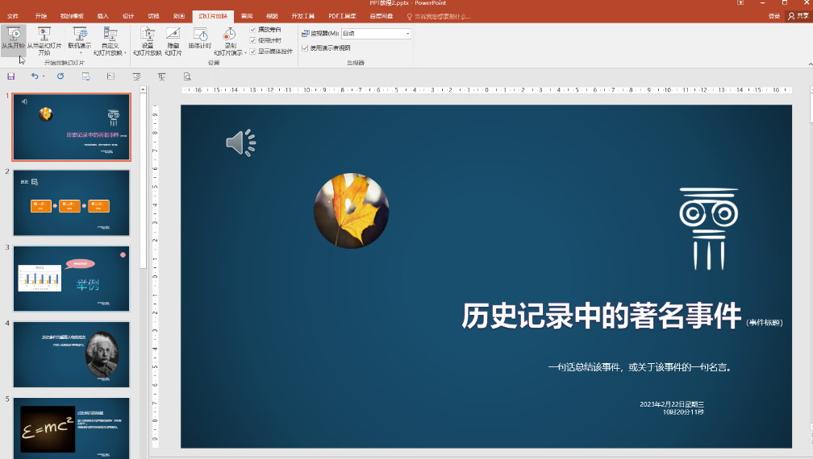Open the 监视器 monitor dropdown
This screenshot has height=459, width=813.
[x=407, y=34]
